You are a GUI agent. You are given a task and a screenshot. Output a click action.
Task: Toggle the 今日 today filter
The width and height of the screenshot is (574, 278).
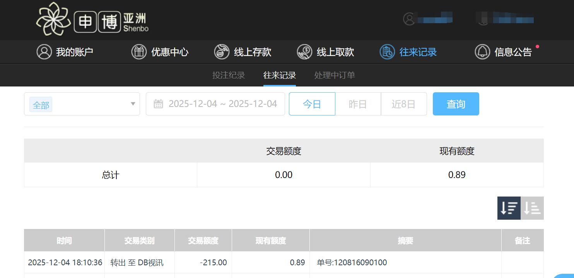(312, 103)
